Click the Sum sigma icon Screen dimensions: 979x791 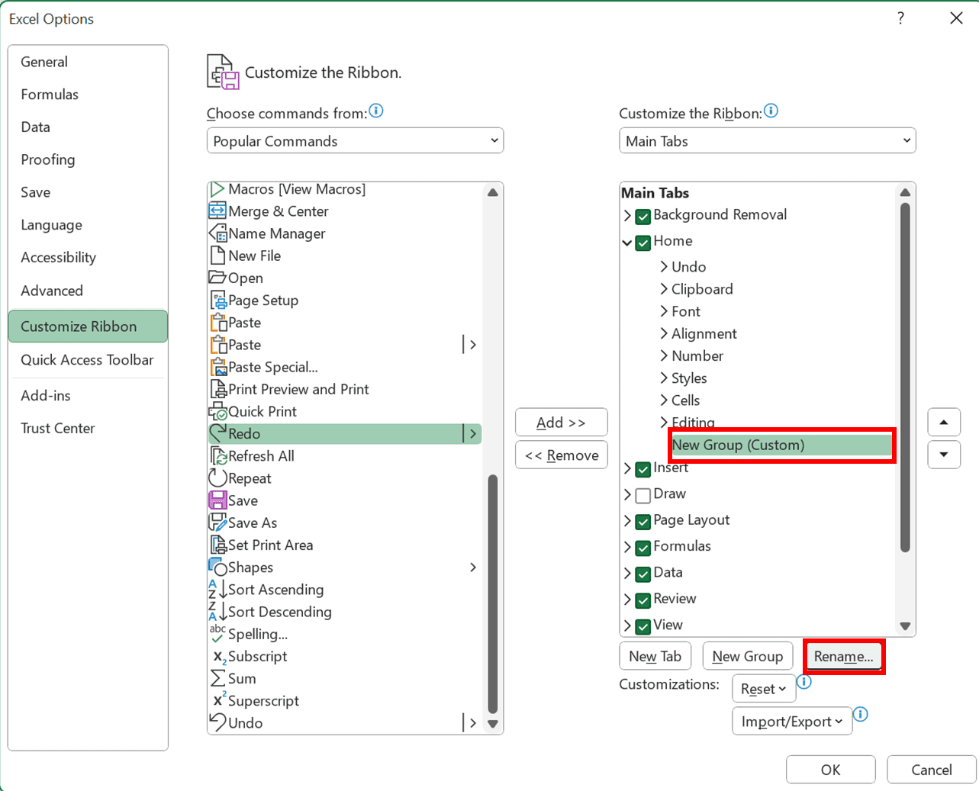pos(217,678)
